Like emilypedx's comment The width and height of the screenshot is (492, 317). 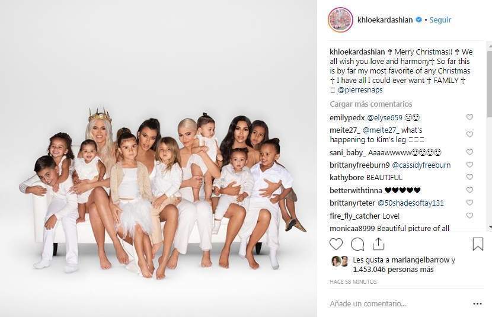click(x=469, y=117)
